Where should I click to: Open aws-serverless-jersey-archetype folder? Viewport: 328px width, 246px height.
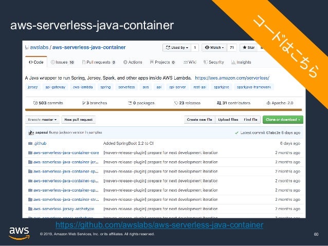pos(64,209)
